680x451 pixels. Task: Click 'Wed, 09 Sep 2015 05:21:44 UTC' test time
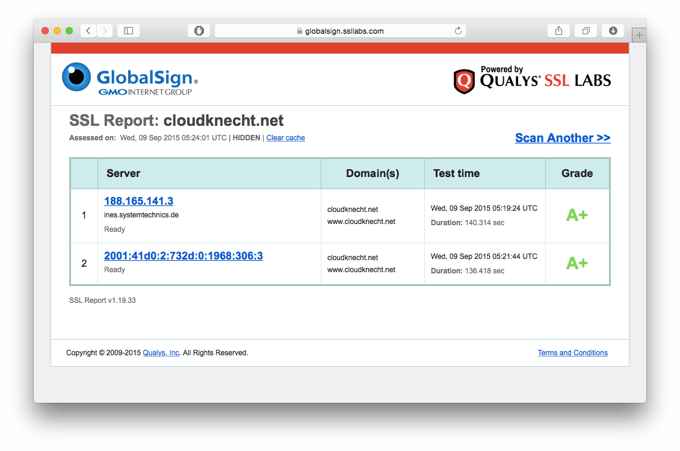(484, 257)
